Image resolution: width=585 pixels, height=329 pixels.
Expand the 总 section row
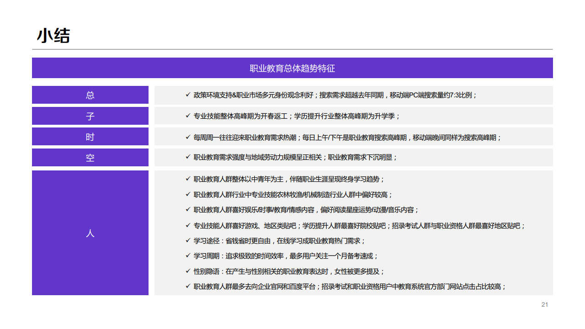pos(90,95)
